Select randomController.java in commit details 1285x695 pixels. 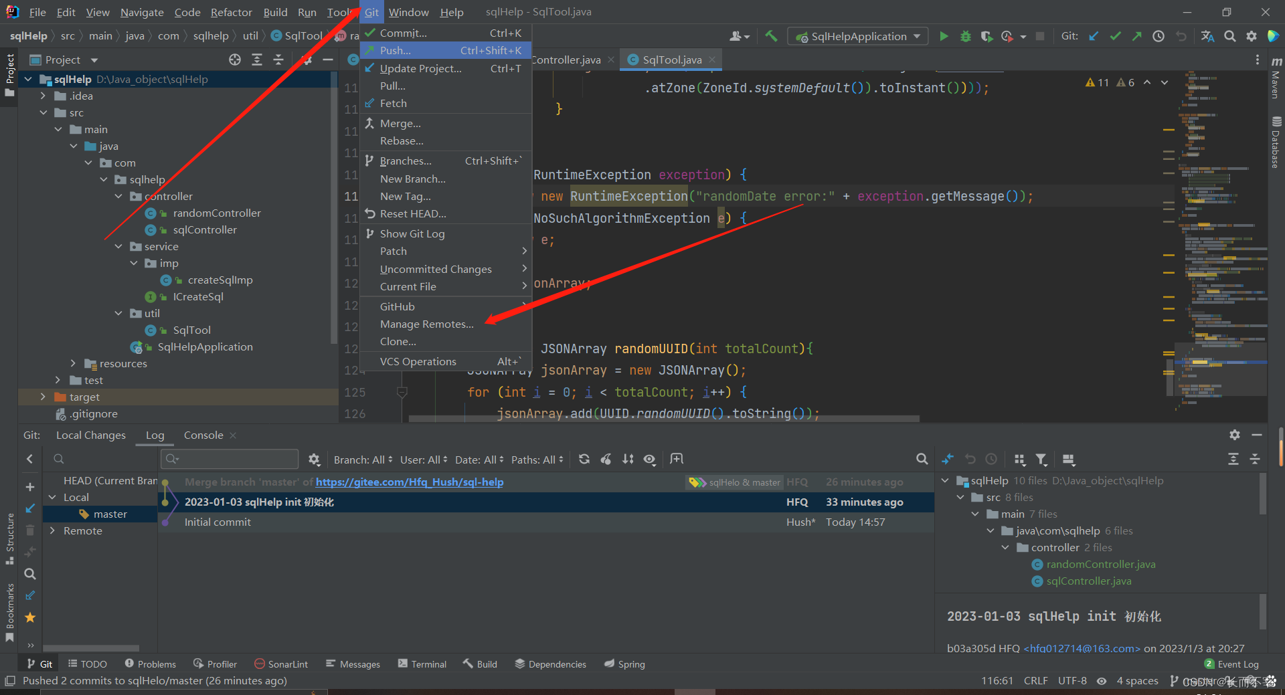pos(1101,564)
